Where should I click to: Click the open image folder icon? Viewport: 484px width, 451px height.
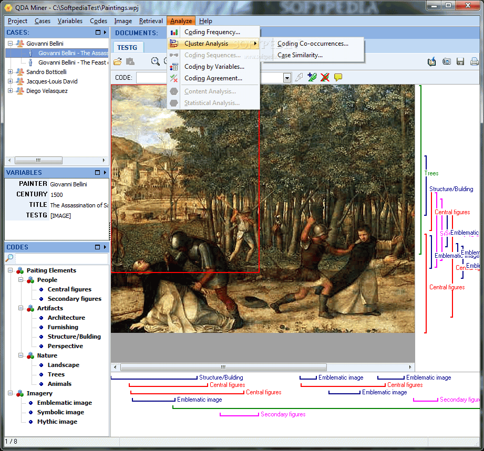[x=118, y=61]
